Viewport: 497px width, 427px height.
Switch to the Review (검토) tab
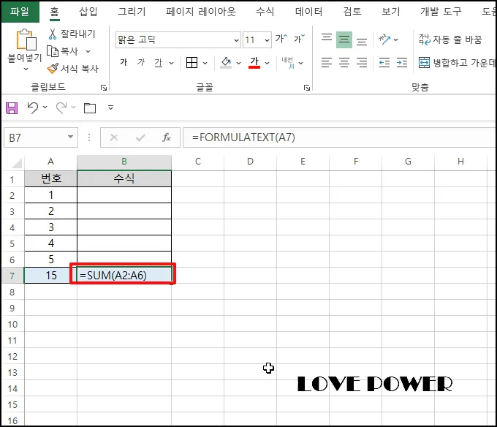352,12
